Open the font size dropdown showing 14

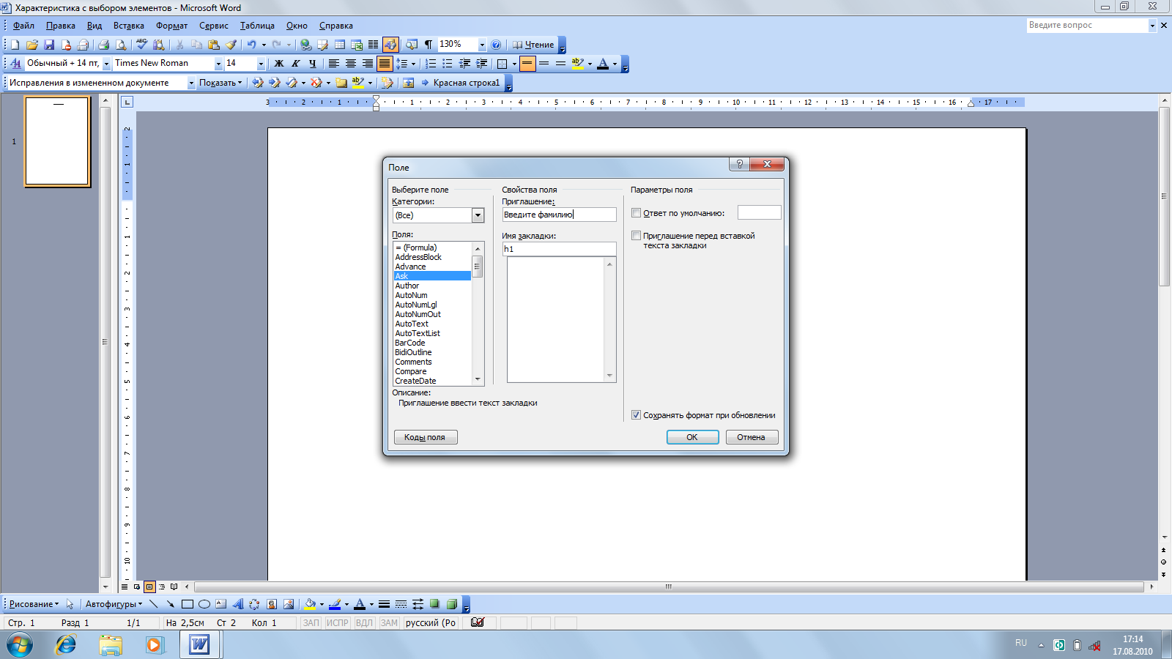261,64
